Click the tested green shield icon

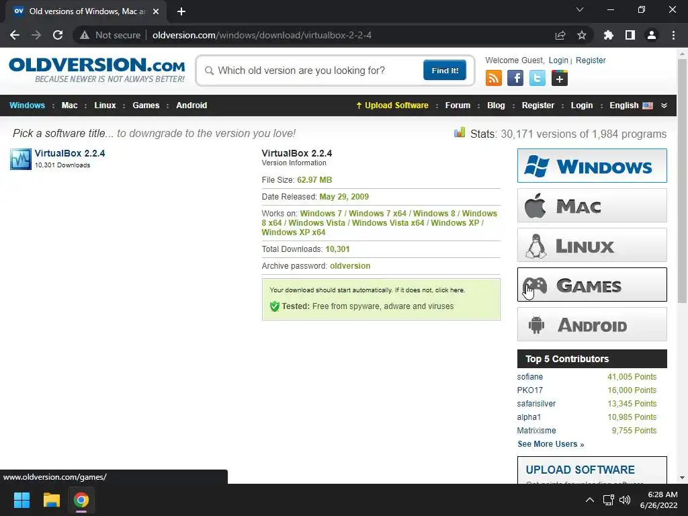point(275,306)
